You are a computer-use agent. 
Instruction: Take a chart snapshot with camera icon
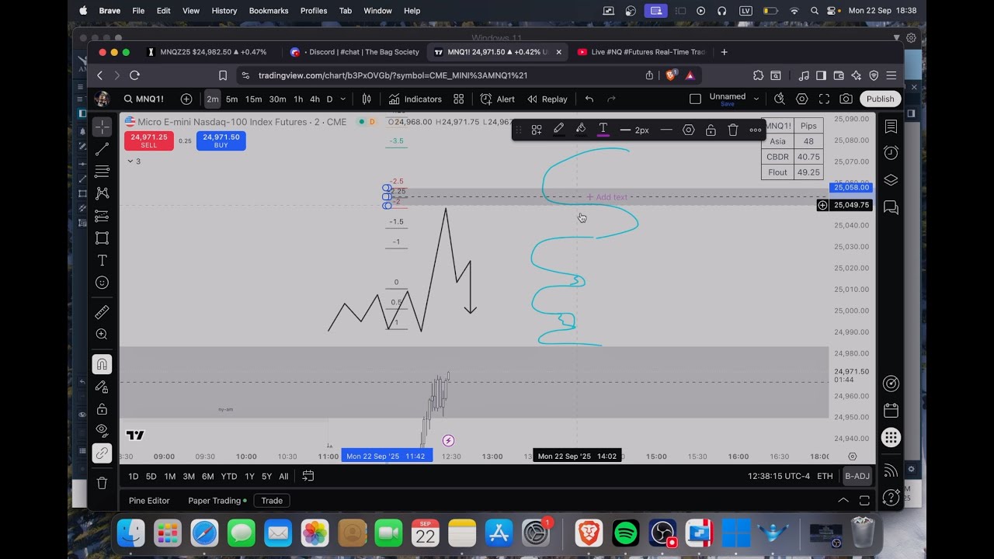click(x=846, y=99)
